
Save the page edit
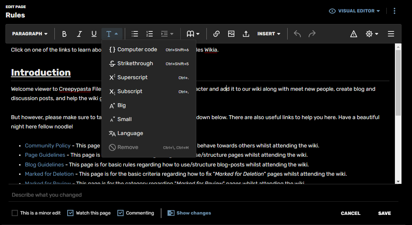tap(384, 213)
